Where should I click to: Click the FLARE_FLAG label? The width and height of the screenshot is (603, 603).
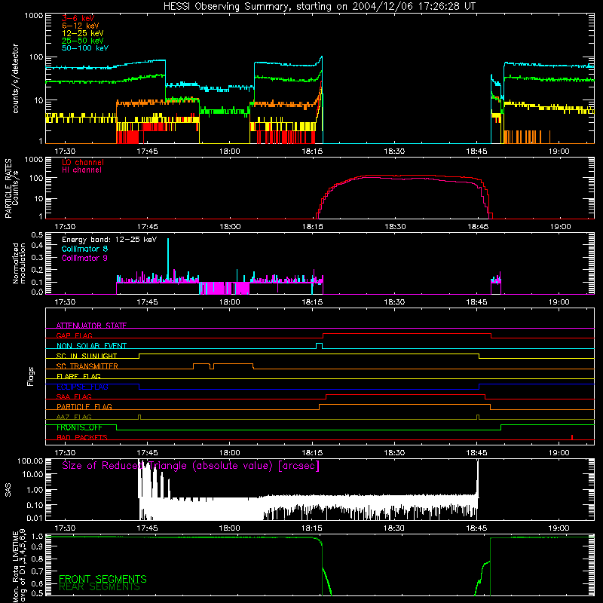[78, 376]
